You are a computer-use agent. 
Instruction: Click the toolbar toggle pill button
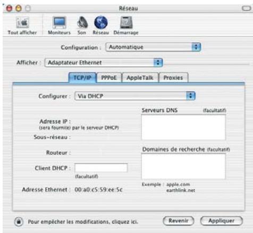click(246, 8)
